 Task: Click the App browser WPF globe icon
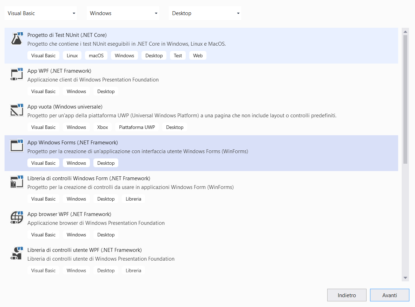click(x=17, y=217)
